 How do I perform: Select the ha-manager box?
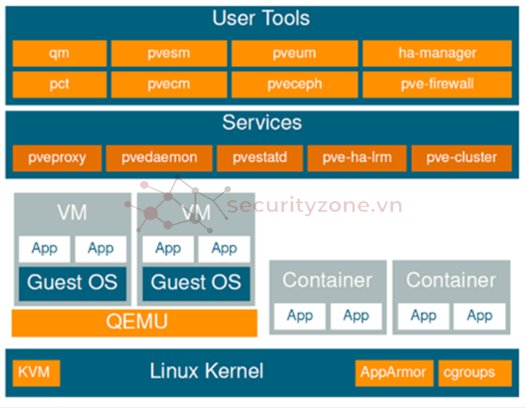(x=437, y=53)
